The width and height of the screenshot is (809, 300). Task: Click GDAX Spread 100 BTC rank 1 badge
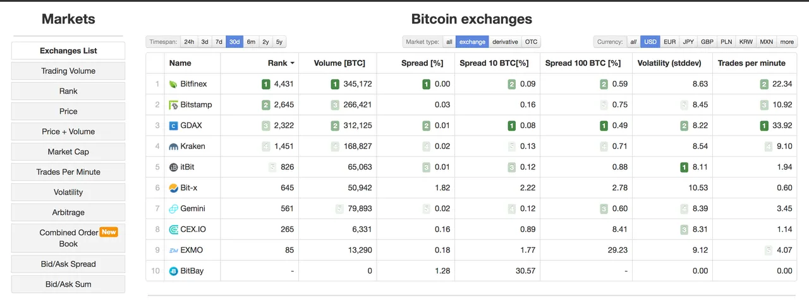[604, 126]
